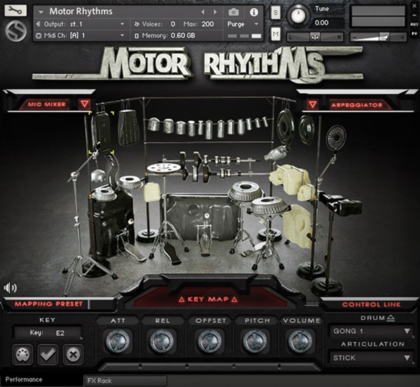Expand the Mic Mixer panel arrow
This screenshot has height=387, width=420.
point(85,104)
